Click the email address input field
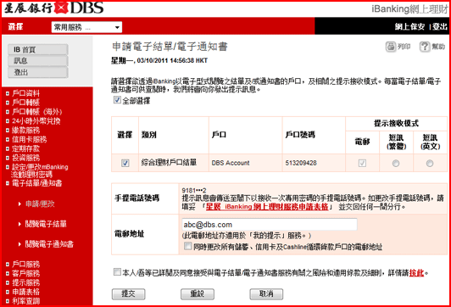Screen dimensions: 451x307 pyautogui.click(x=270, y=225)
